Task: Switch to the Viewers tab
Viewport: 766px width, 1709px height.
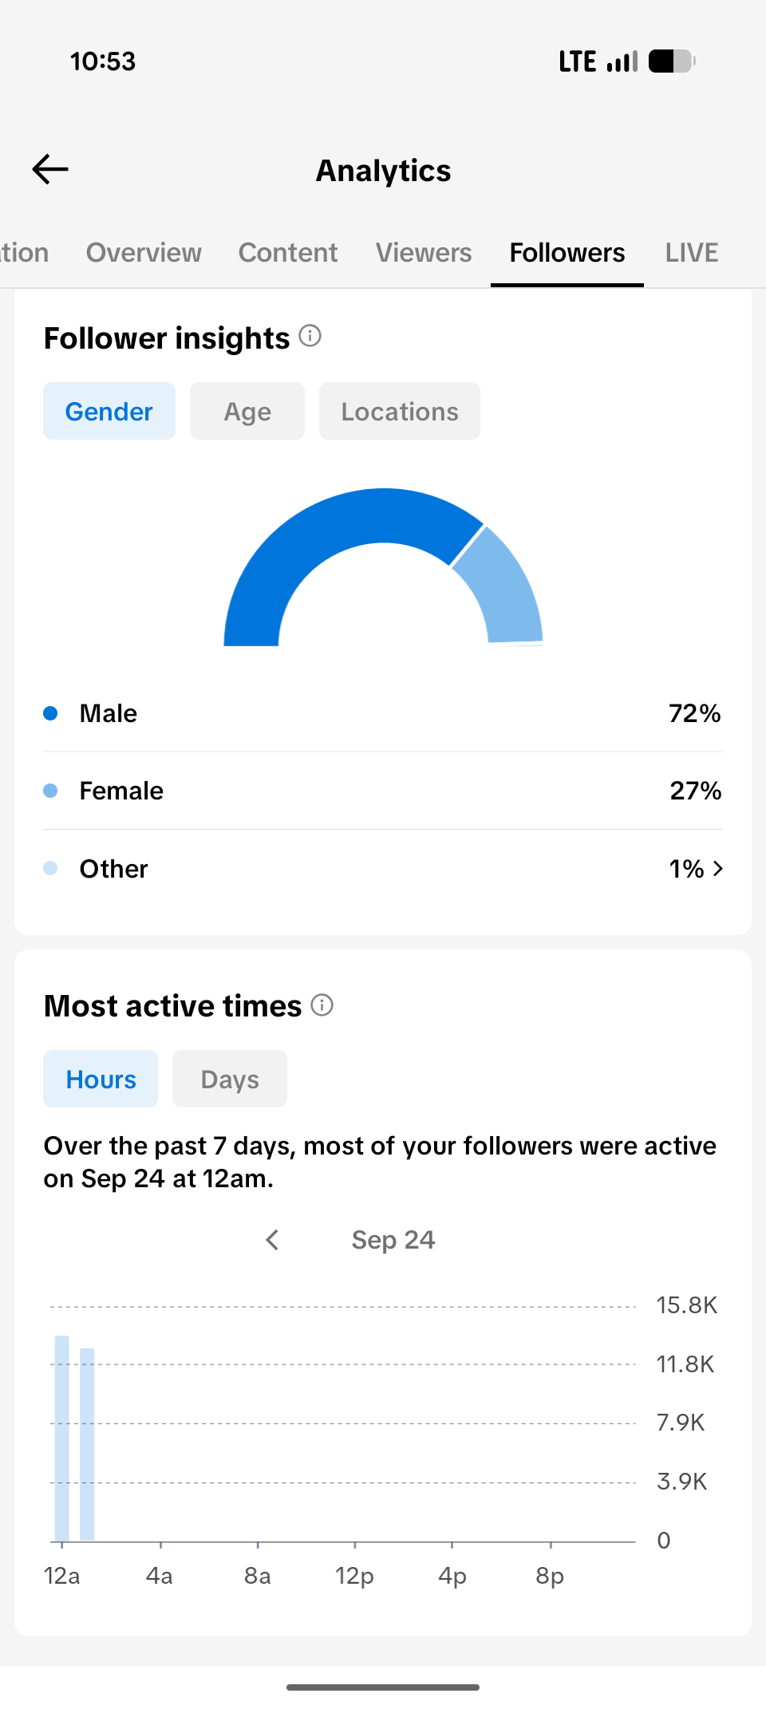Action: coord(424,253)
